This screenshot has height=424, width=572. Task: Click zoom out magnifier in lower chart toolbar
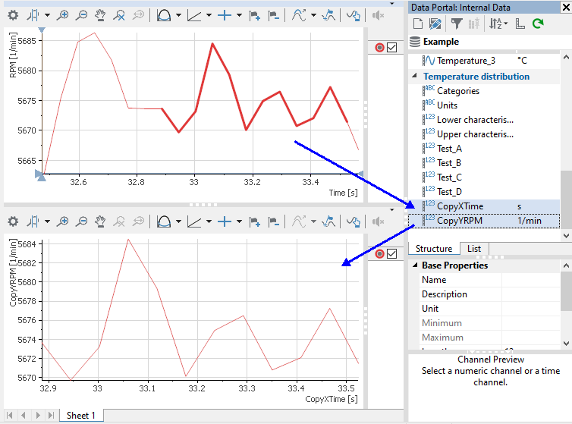pyautogui.click(x=81, y=221)
